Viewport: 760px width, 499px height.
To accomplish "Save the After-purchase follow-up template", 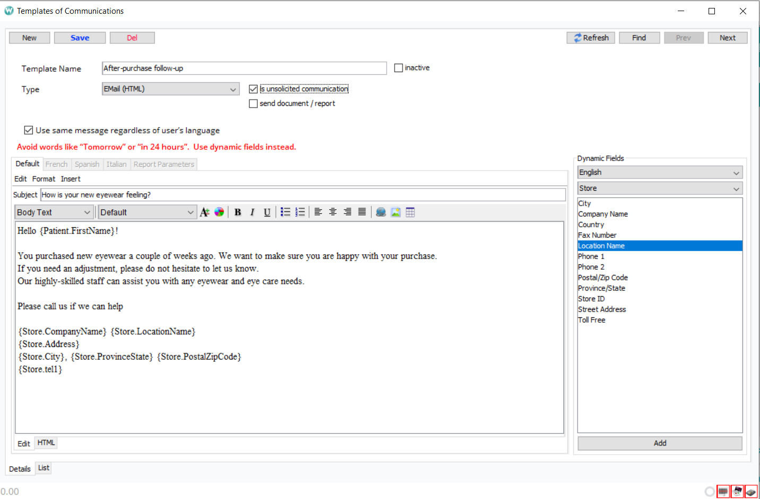I will pos(80,37).
